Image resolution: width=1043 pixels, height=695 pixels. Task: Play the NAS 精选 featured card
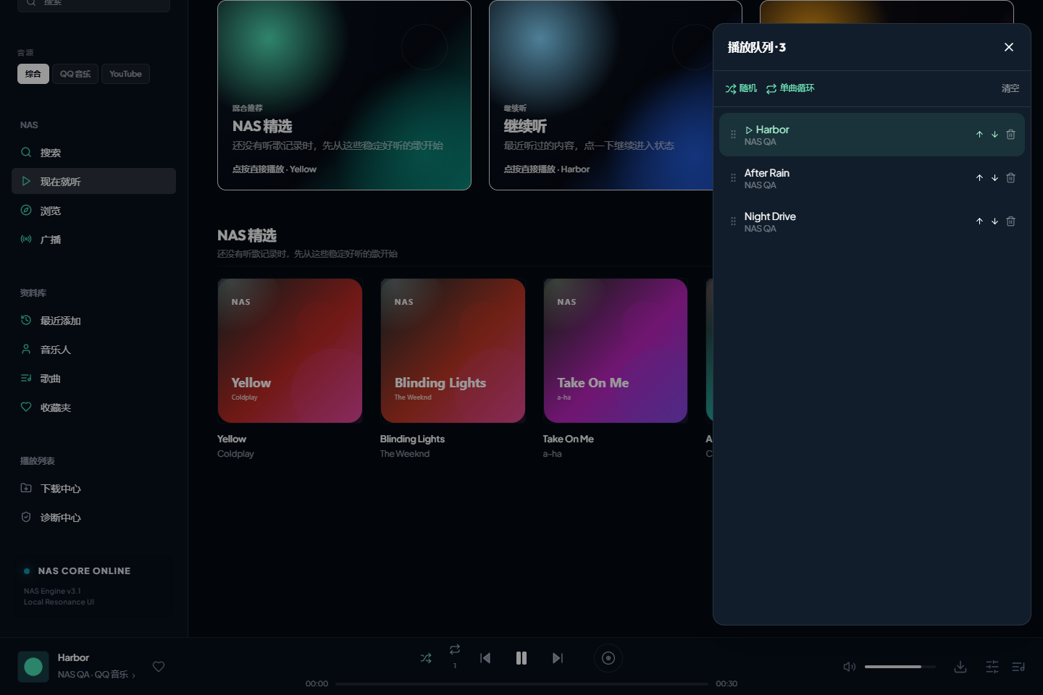coord(344,95)
